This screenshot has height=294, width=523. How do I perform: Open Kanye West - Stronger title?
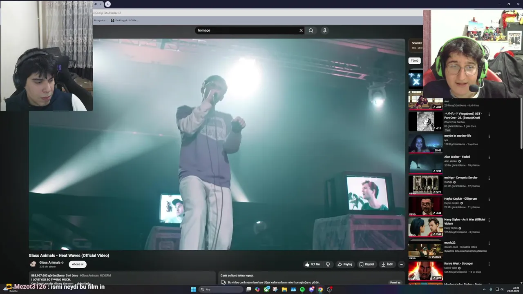pos(458,263)
